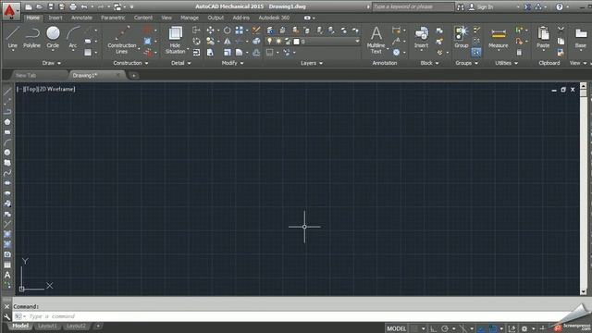This screenshot has width=592, height=333.
Task: Click the command line customize wrench button
Action: tap(6, 316)
